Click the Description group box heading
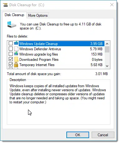This screenshot has width=120, height=144. (x=18, y=80)
